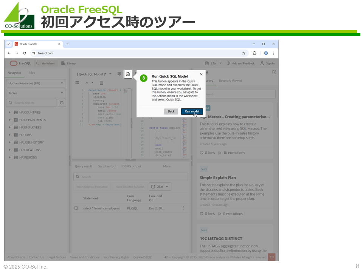
Task: Tick the checkbox for select * from hr.employees
Action: point(76,208)
